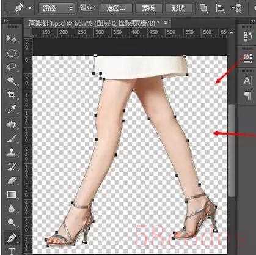Click the 蒙版 button
This screenshot has height=255, width=256.
(x=148, y=8)
